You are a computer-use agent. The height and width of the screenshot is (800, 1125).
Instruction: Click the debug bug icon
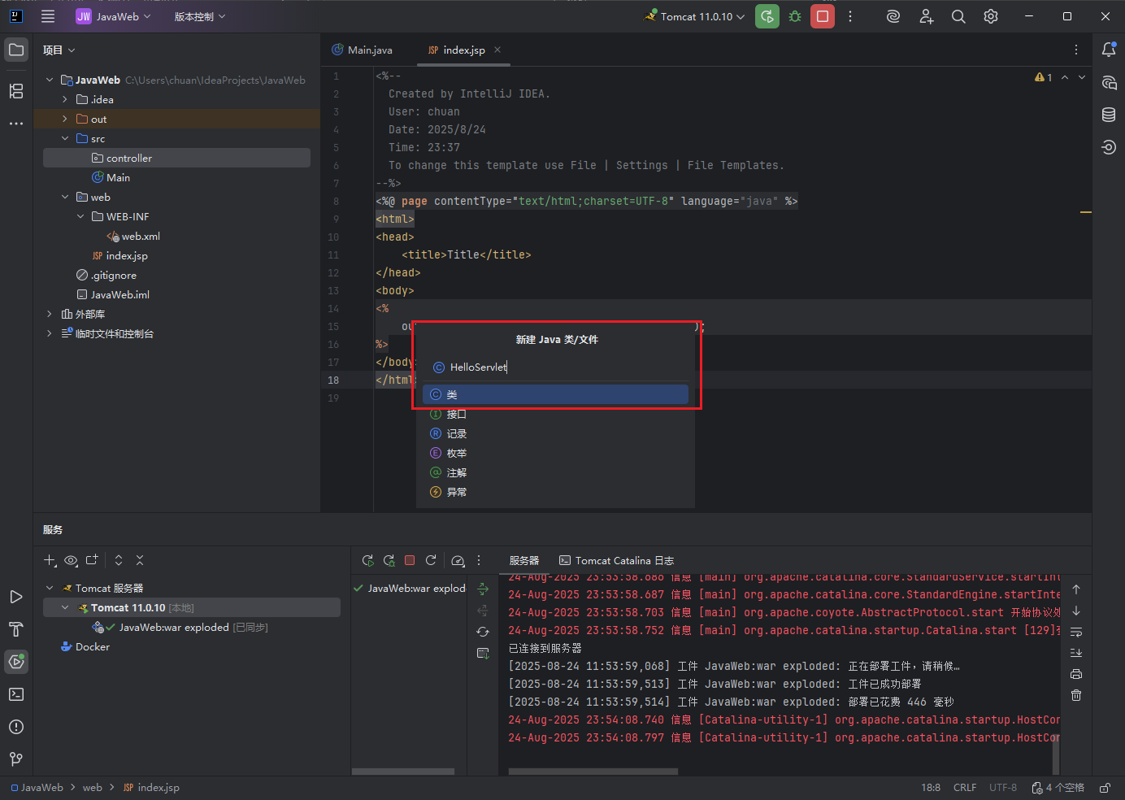tap(795, 16)
